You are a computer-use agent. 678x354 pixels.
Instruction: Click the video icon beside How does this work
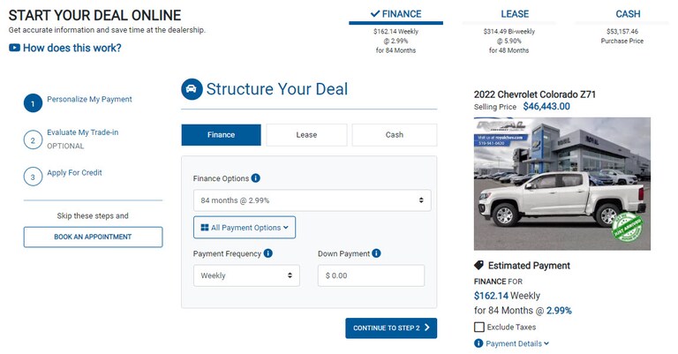click(14, 49)
